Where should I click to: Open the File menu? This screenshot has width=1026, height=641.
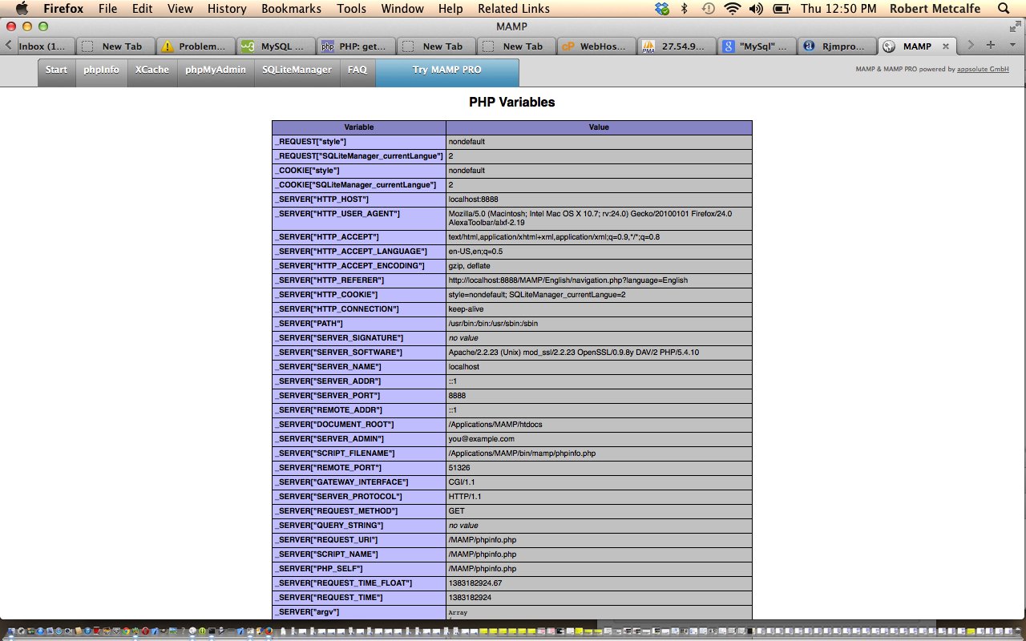click(107, 9)
